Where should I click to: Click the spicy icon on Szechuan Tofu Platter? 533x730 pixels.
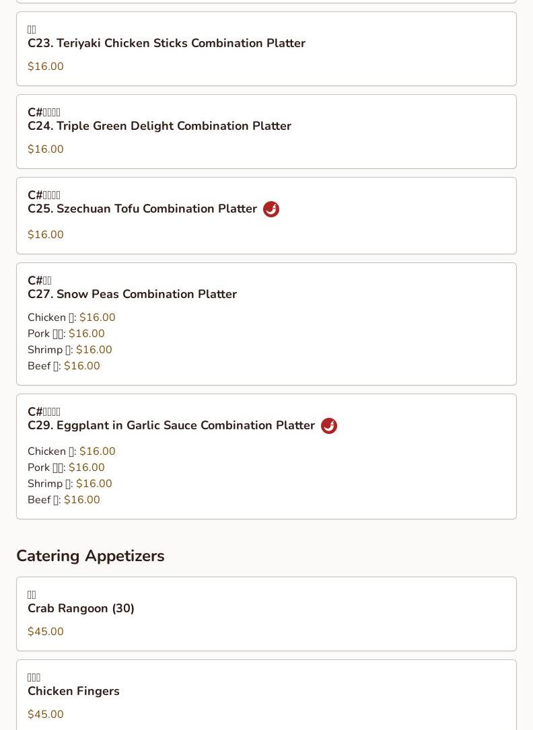pyautogui.click(x=271, y=209)
